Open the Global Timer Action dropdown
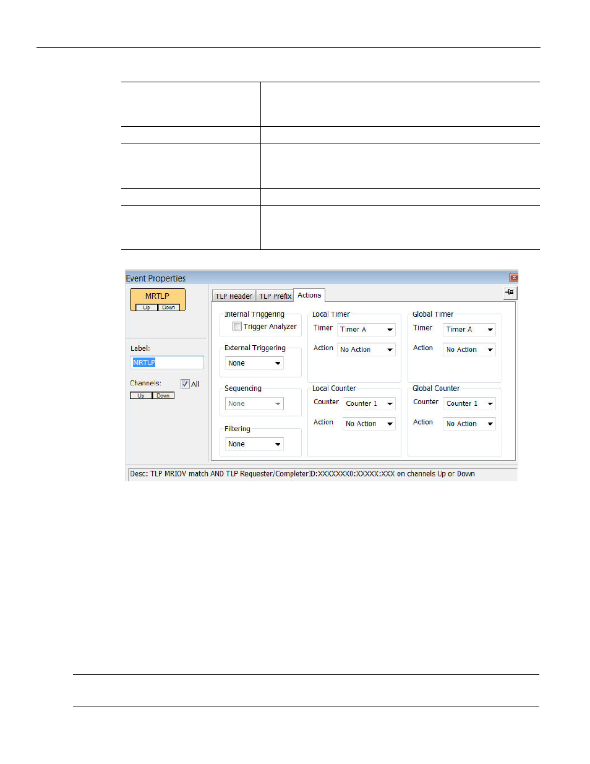The width and height of the screenshot is (590, 764). pyautogui.click(x=469, y=350)
